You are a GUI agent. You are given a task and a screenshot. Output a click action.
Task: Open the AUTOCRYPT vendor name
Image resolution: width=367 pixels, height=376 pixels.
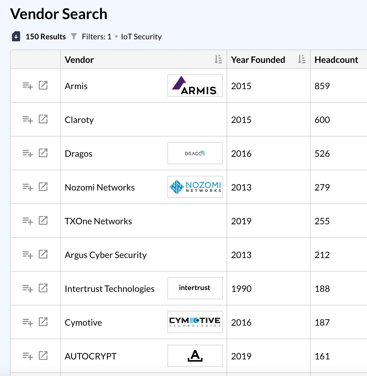click(91, 356)
